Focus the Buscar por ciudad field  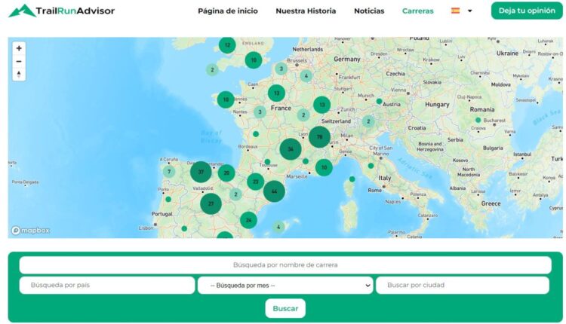point(463,285)
